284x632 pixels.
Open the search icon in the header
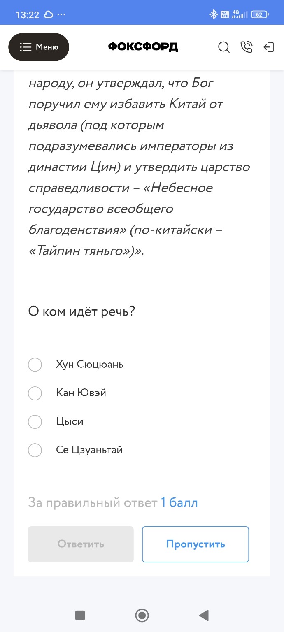tap(224, 47)
